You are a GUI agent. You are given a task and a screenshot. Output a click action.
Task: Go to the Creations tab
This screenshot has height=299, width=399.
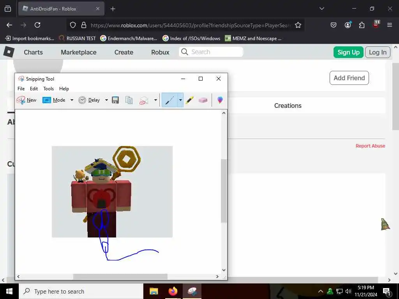[x=288, y=106]
